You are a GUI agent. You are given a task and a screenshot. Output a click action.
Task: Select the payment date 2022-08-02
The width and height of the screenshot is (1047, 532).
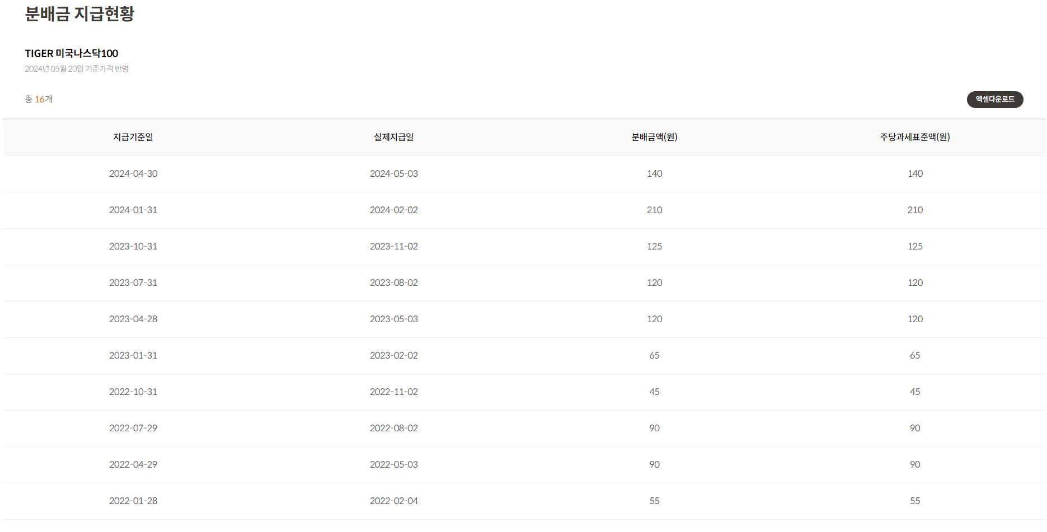(394, 428)
